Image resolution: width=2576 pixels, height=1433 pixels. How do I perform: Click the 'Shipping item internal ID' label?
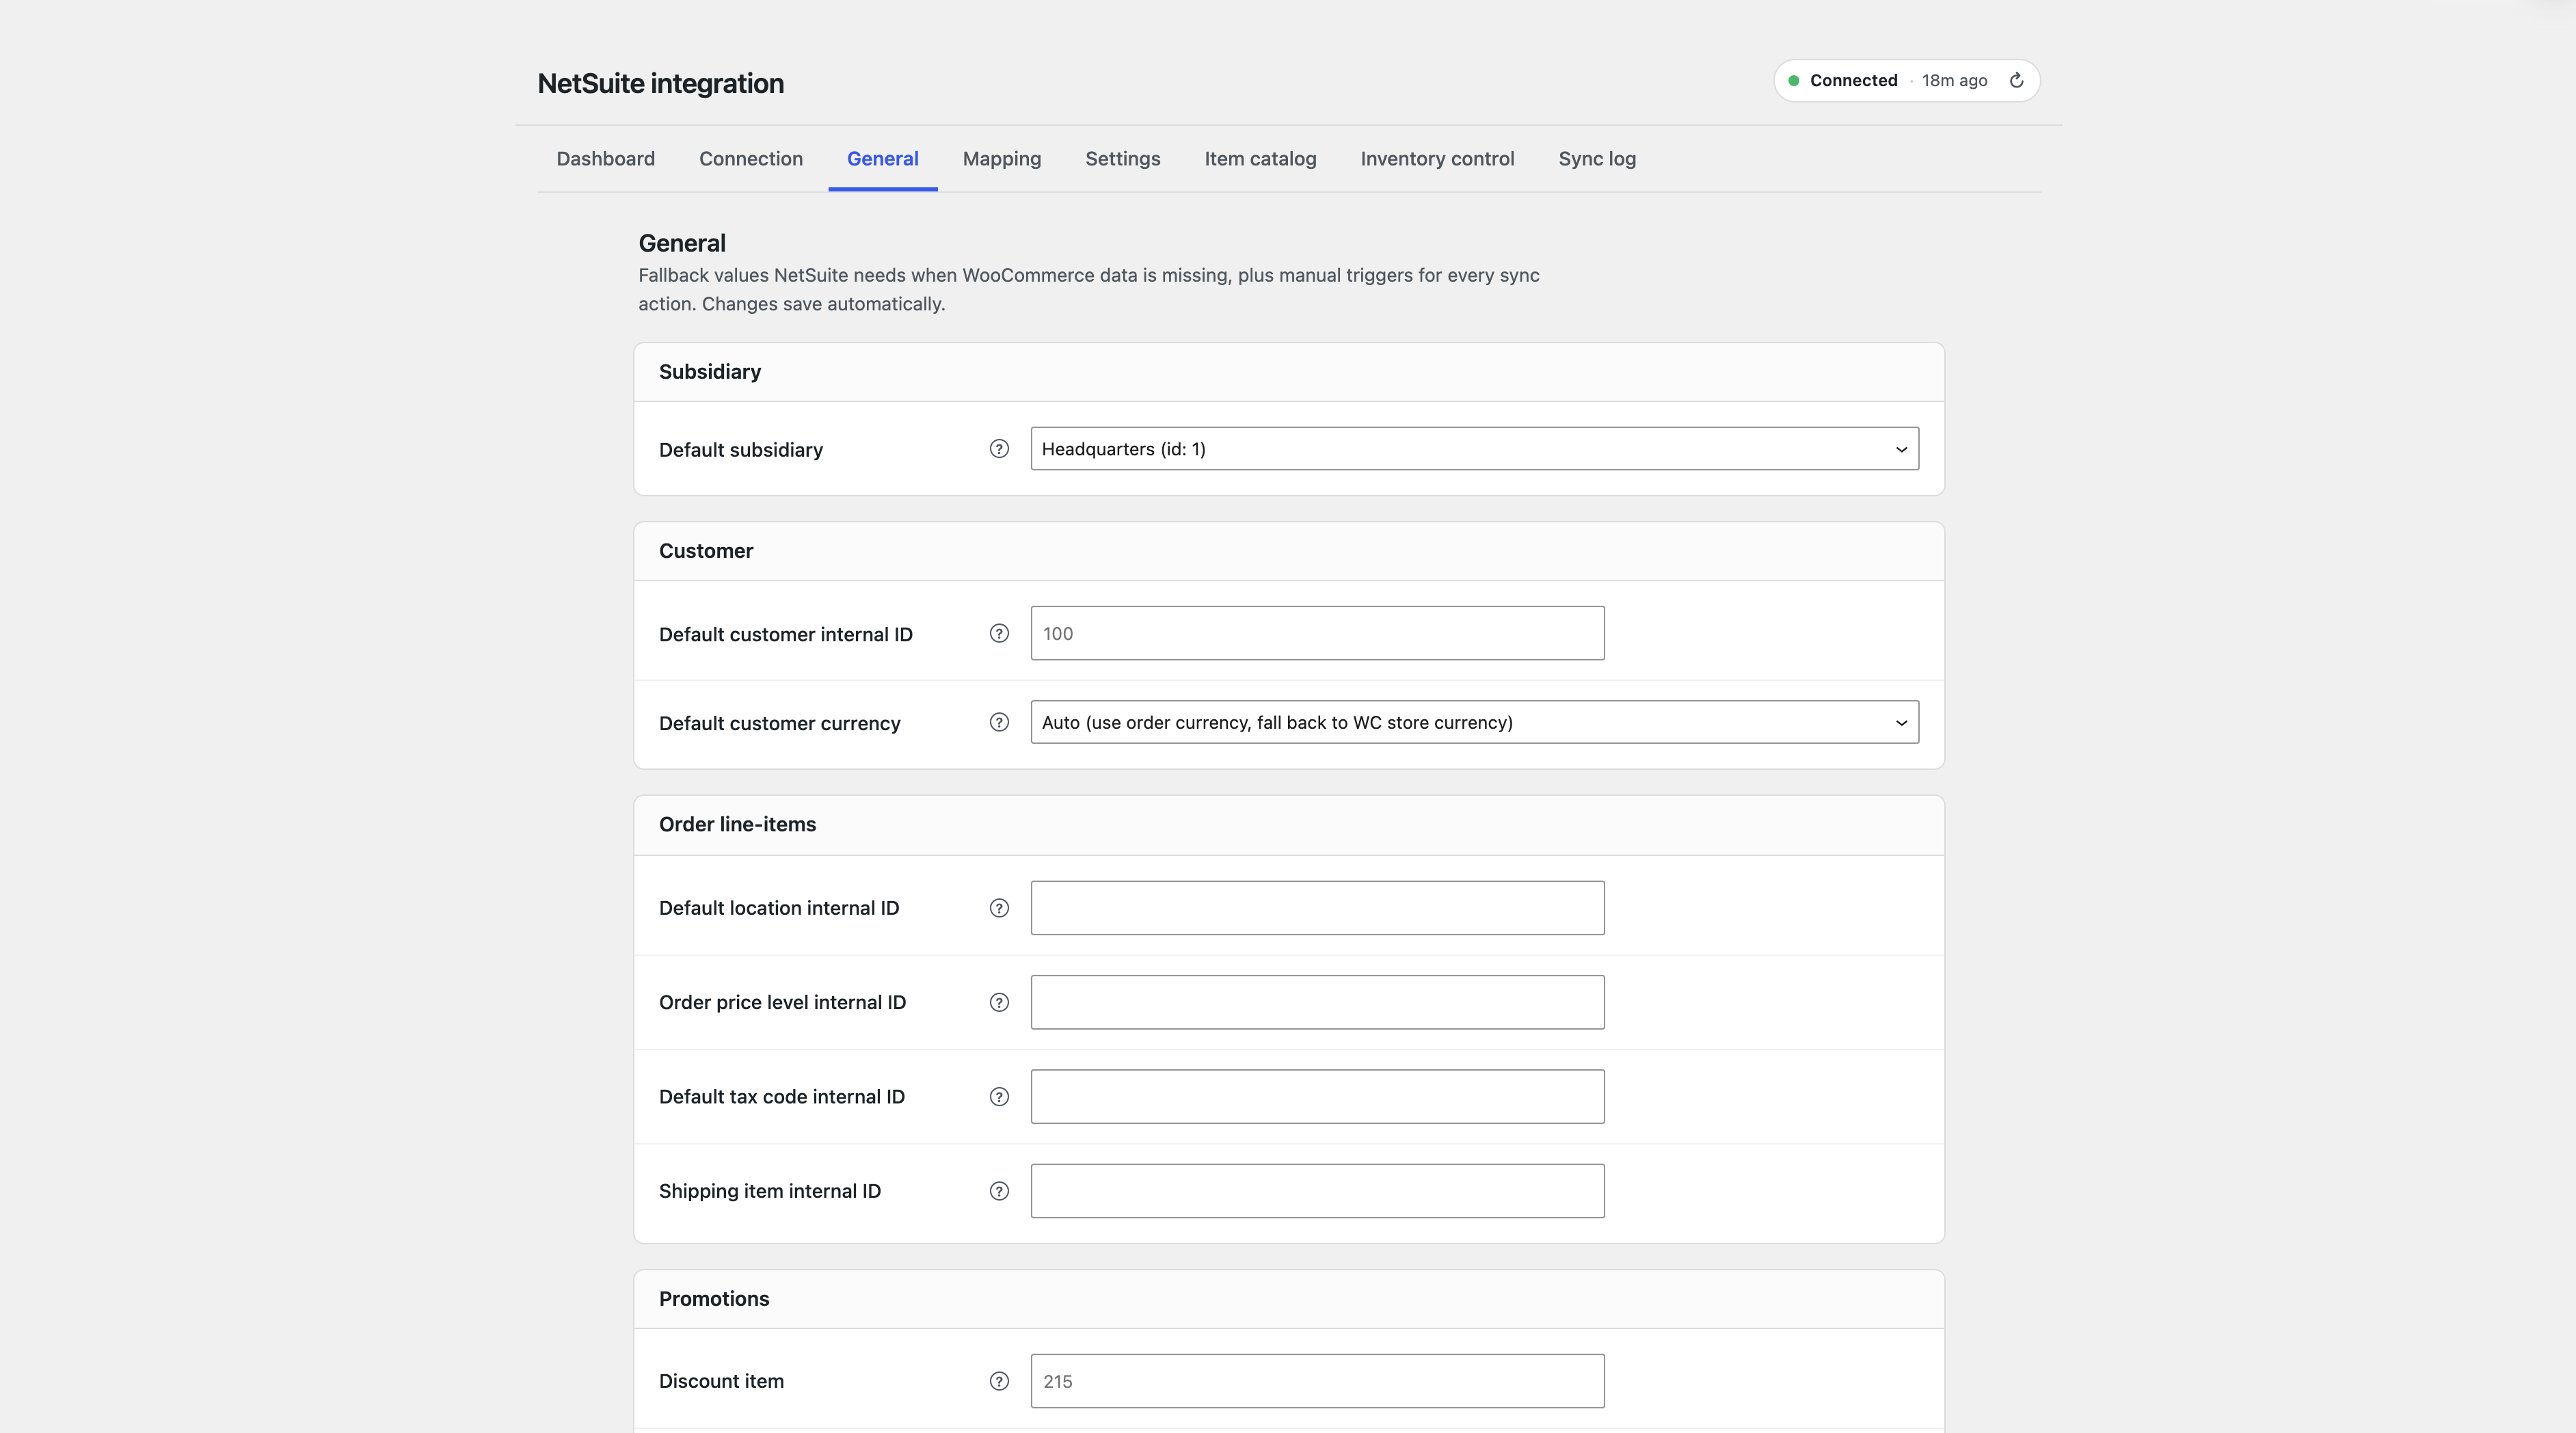click(769, 1191)
